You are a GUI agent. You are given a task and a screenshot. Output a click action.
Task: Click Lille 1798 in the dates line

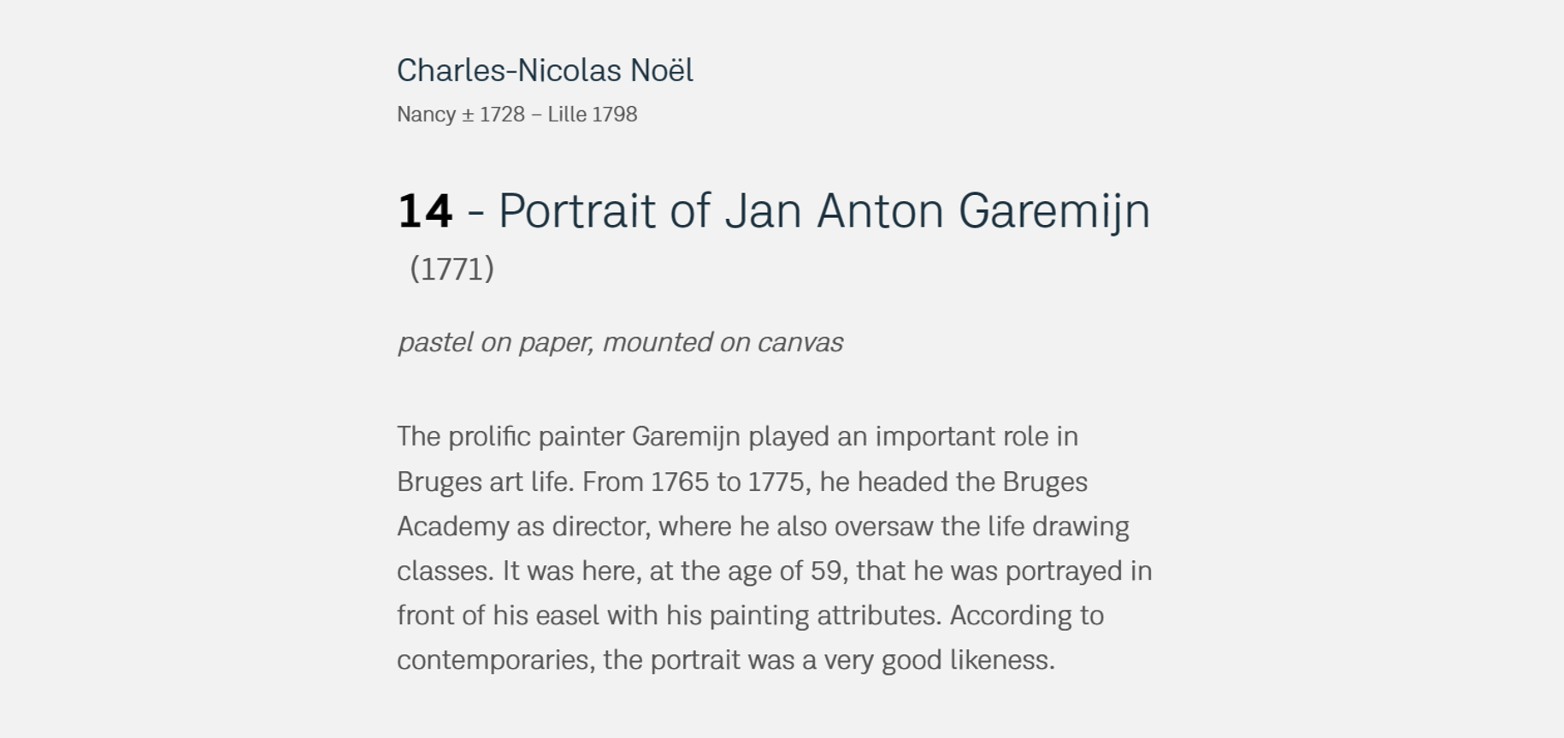[x=593, y=115]
